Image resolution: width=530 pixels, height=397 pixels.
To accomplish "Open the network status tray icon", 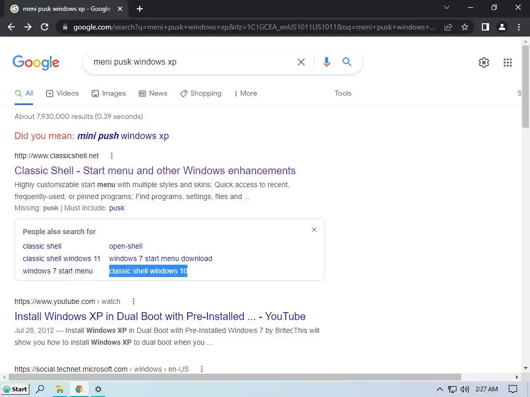I will 452,389.
